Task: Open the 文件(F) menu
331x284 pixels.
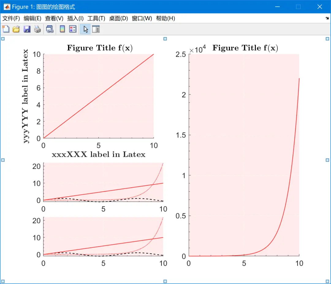Action: [x=11, y=18]
